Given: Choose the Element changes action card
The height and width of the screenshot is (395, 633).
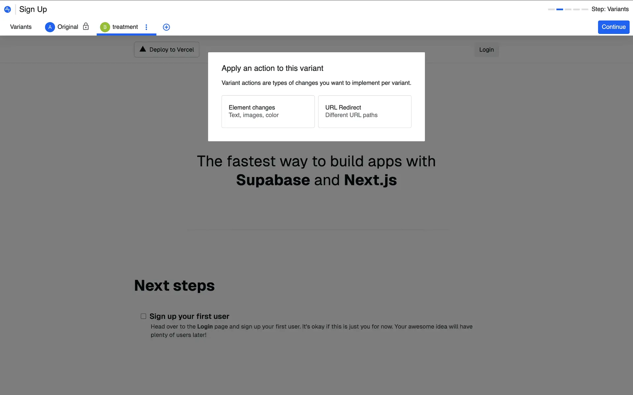Looking at the screenshot, I should (268, 112).
